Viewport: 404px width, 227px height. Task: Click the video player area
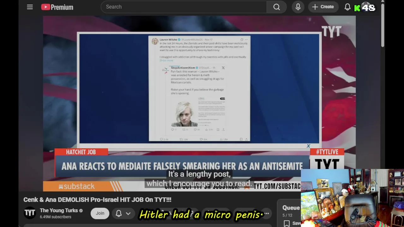click(199, 103)
